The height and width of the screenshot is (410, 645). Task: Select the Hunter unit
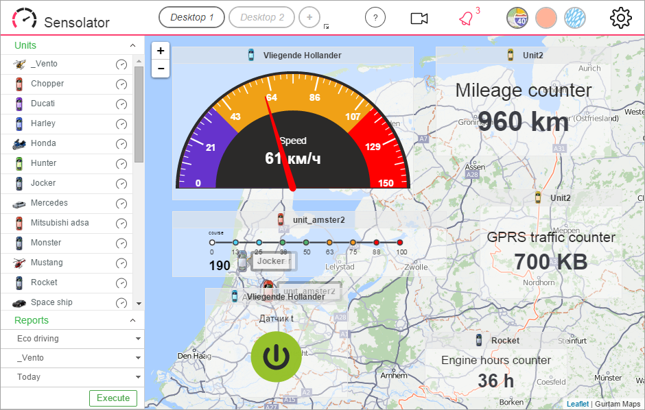[67, 163]
